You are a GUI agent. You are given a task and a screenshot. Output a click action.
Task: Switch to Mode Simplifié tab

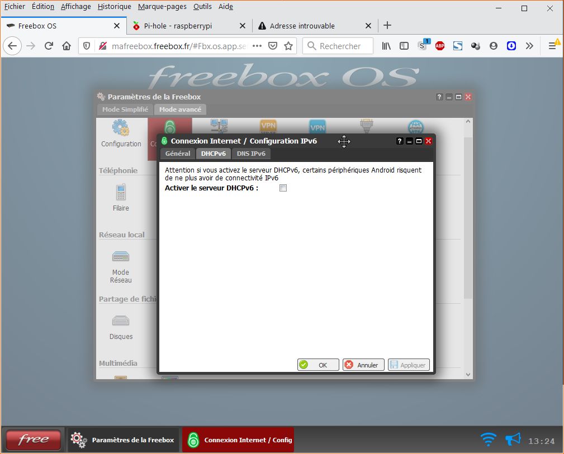point(125,109)
